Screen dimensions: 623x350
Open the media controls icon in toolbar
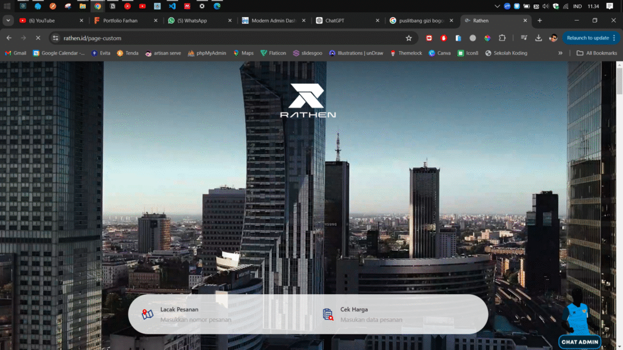[x=524, y=38]
